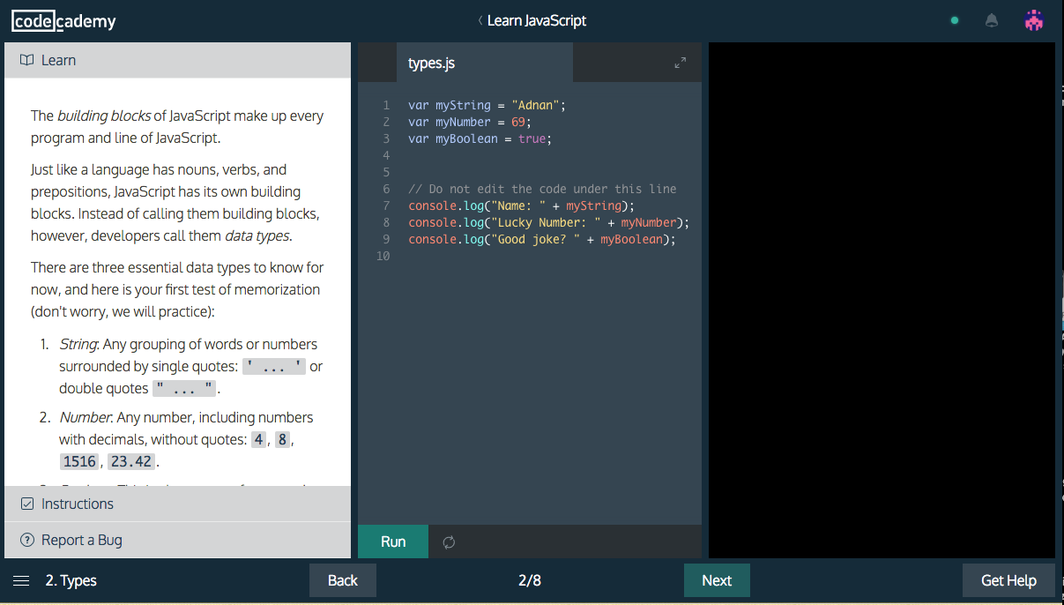Screen dimensions: 1064x605
Task: Click the 2/8 progress indicator
Action: 530,580
